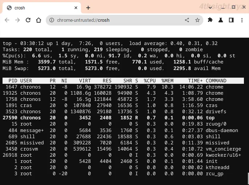Open Chrome Labs flask icon

pyautogui.click(x=221, y=20)
